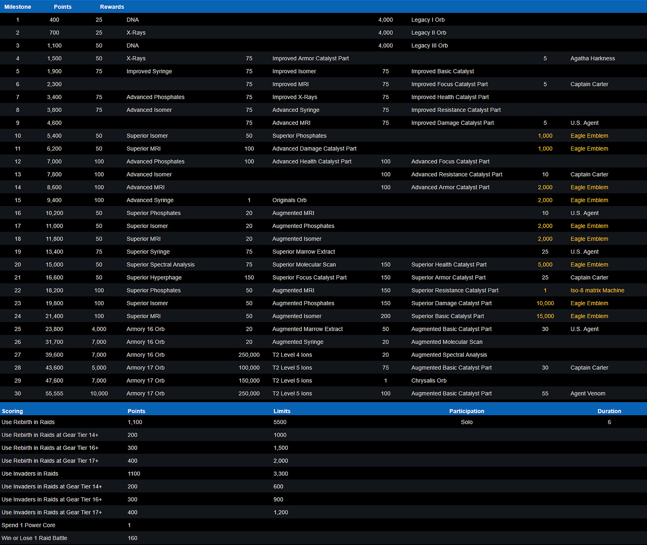Click the 15,000 Eagle Emblem amount
Screen dimensions: 647x545
(x=545, y=316)
